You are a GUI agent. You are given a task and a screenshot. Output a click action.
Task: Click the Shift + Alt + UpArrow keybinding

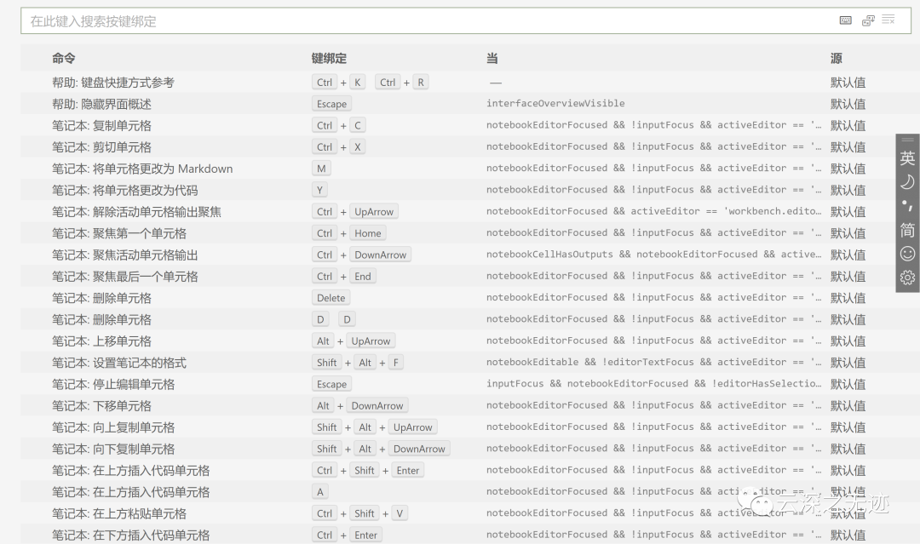pos(374,427)
